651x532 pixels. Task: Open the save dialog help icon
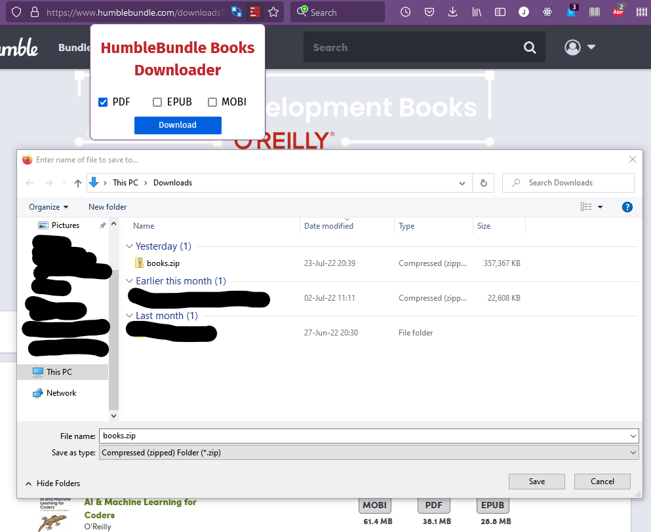(627, 207)
